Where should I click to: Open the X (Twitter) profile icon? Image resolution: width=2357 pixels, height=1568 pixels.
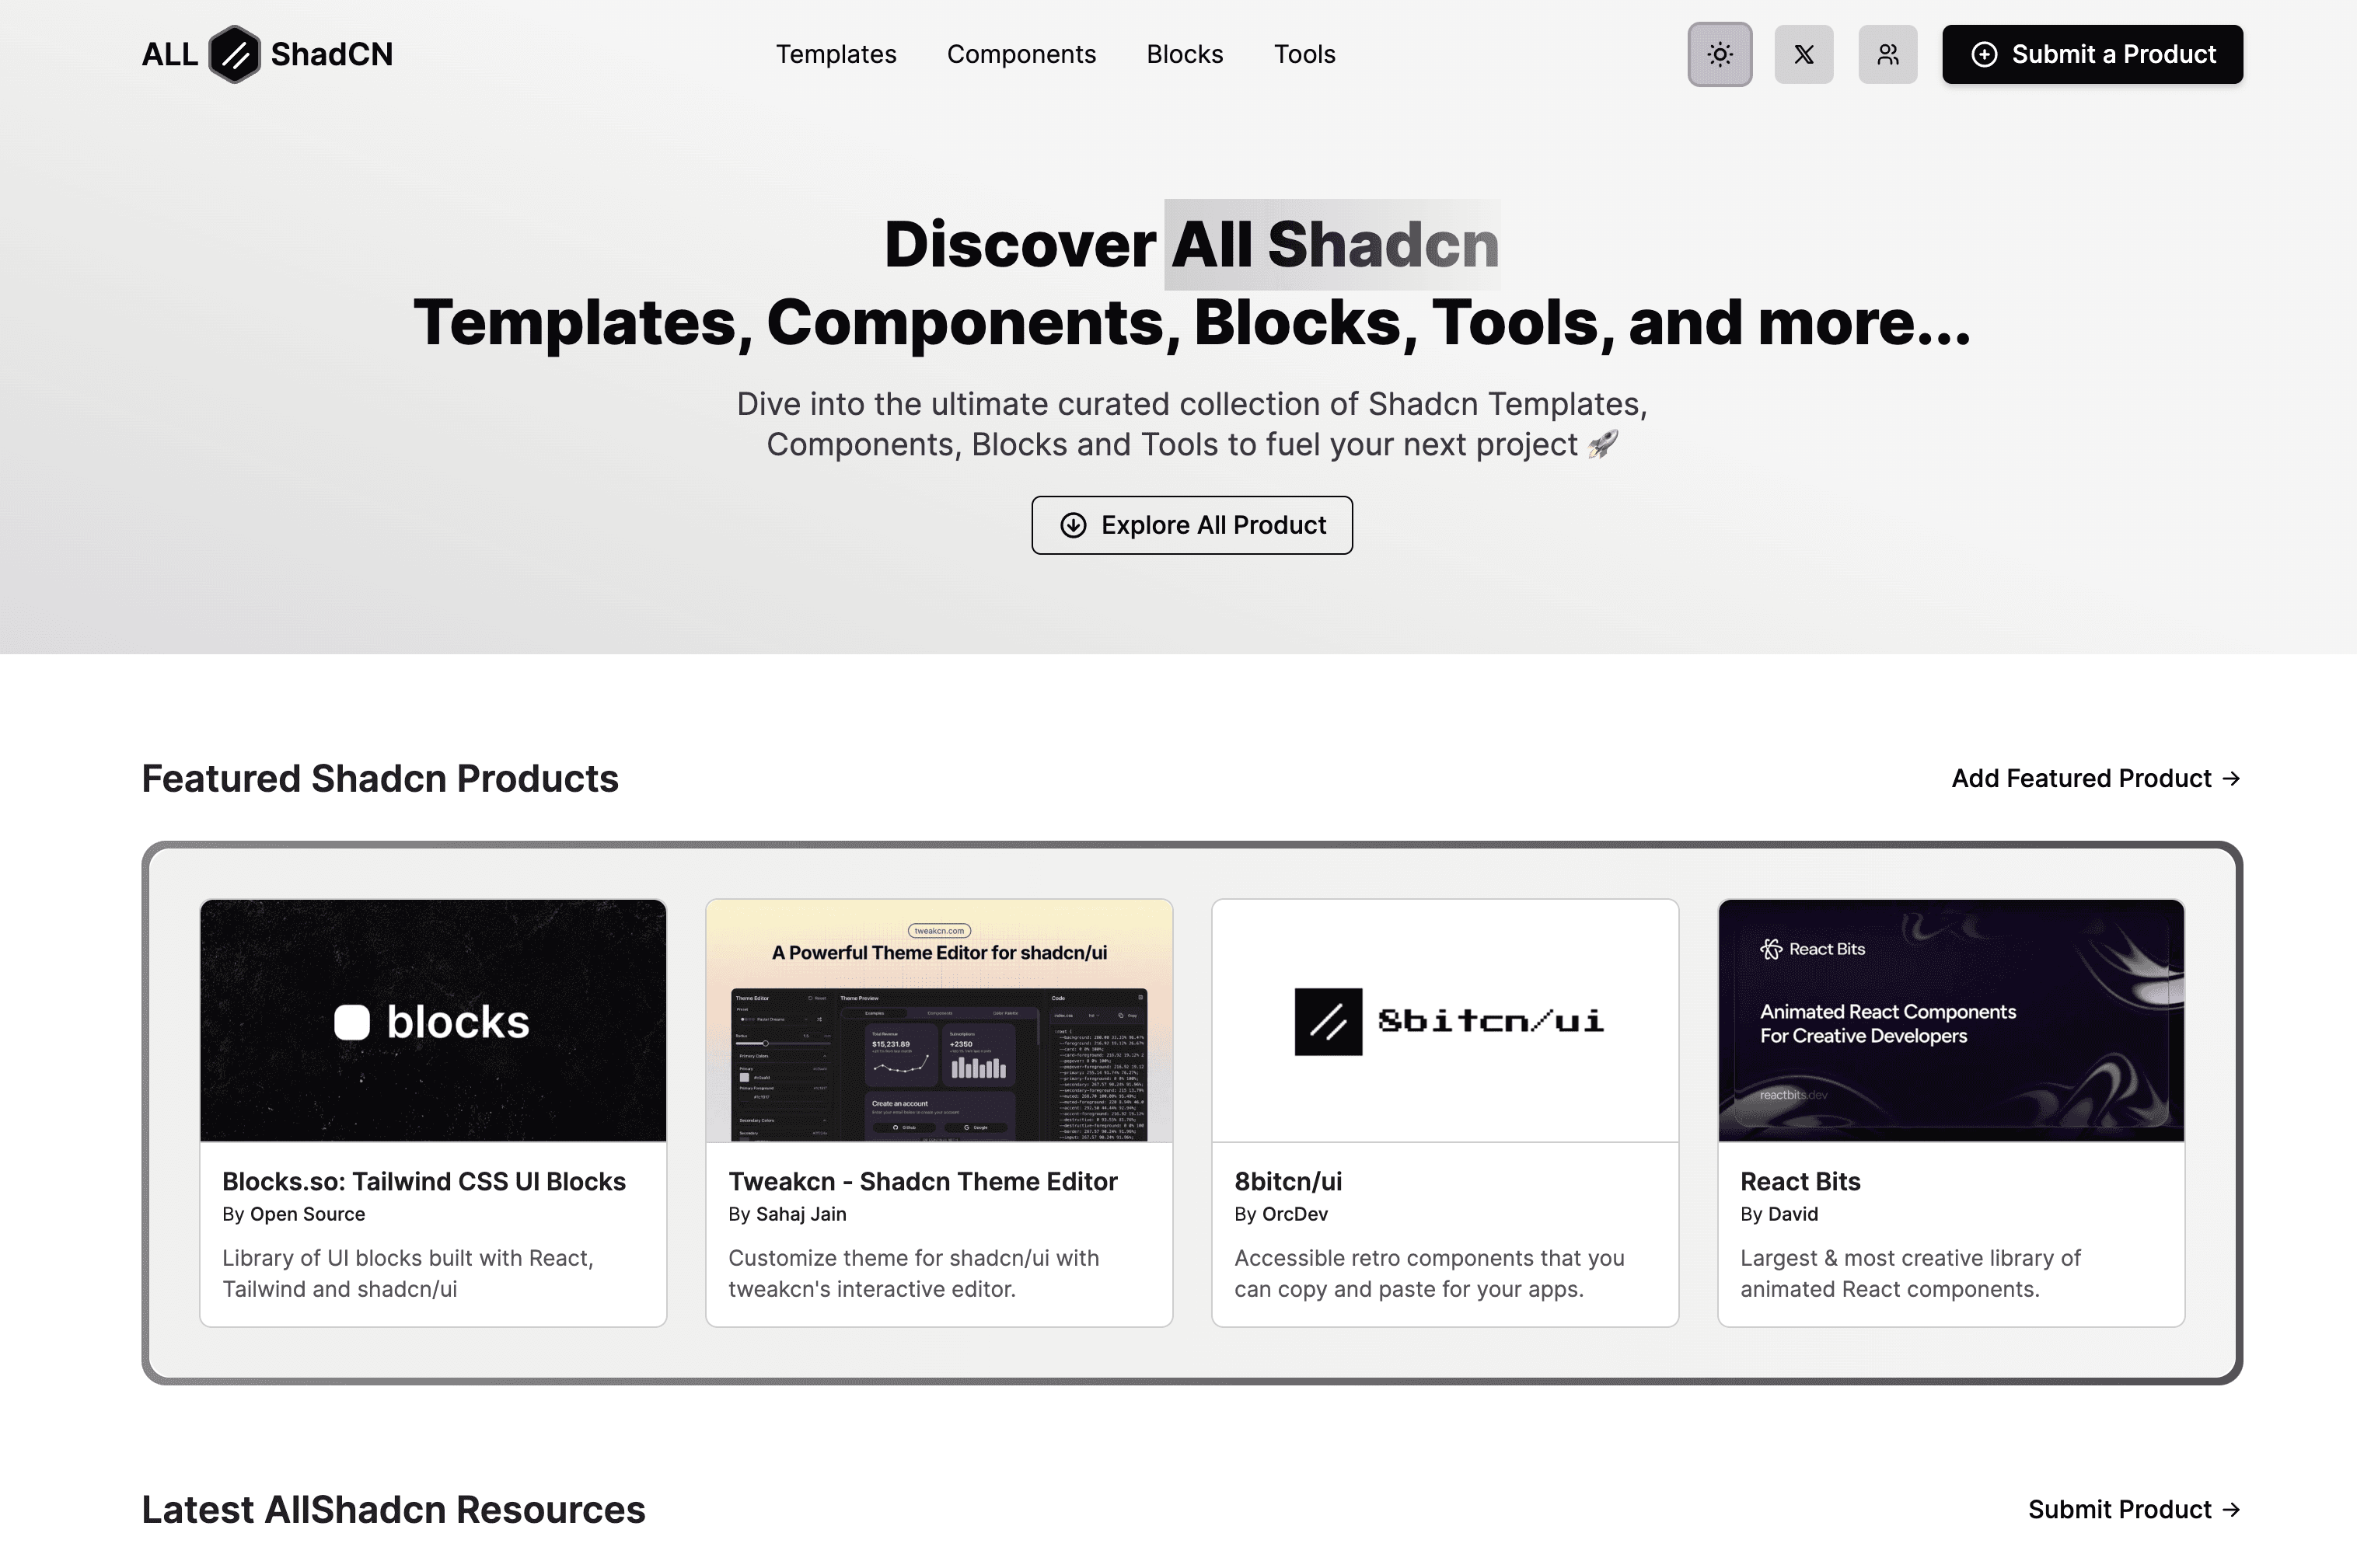tap(1803, 54)
